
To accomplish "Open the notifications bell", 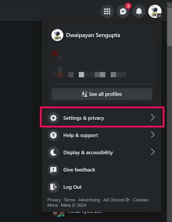I will pos(139,11).
